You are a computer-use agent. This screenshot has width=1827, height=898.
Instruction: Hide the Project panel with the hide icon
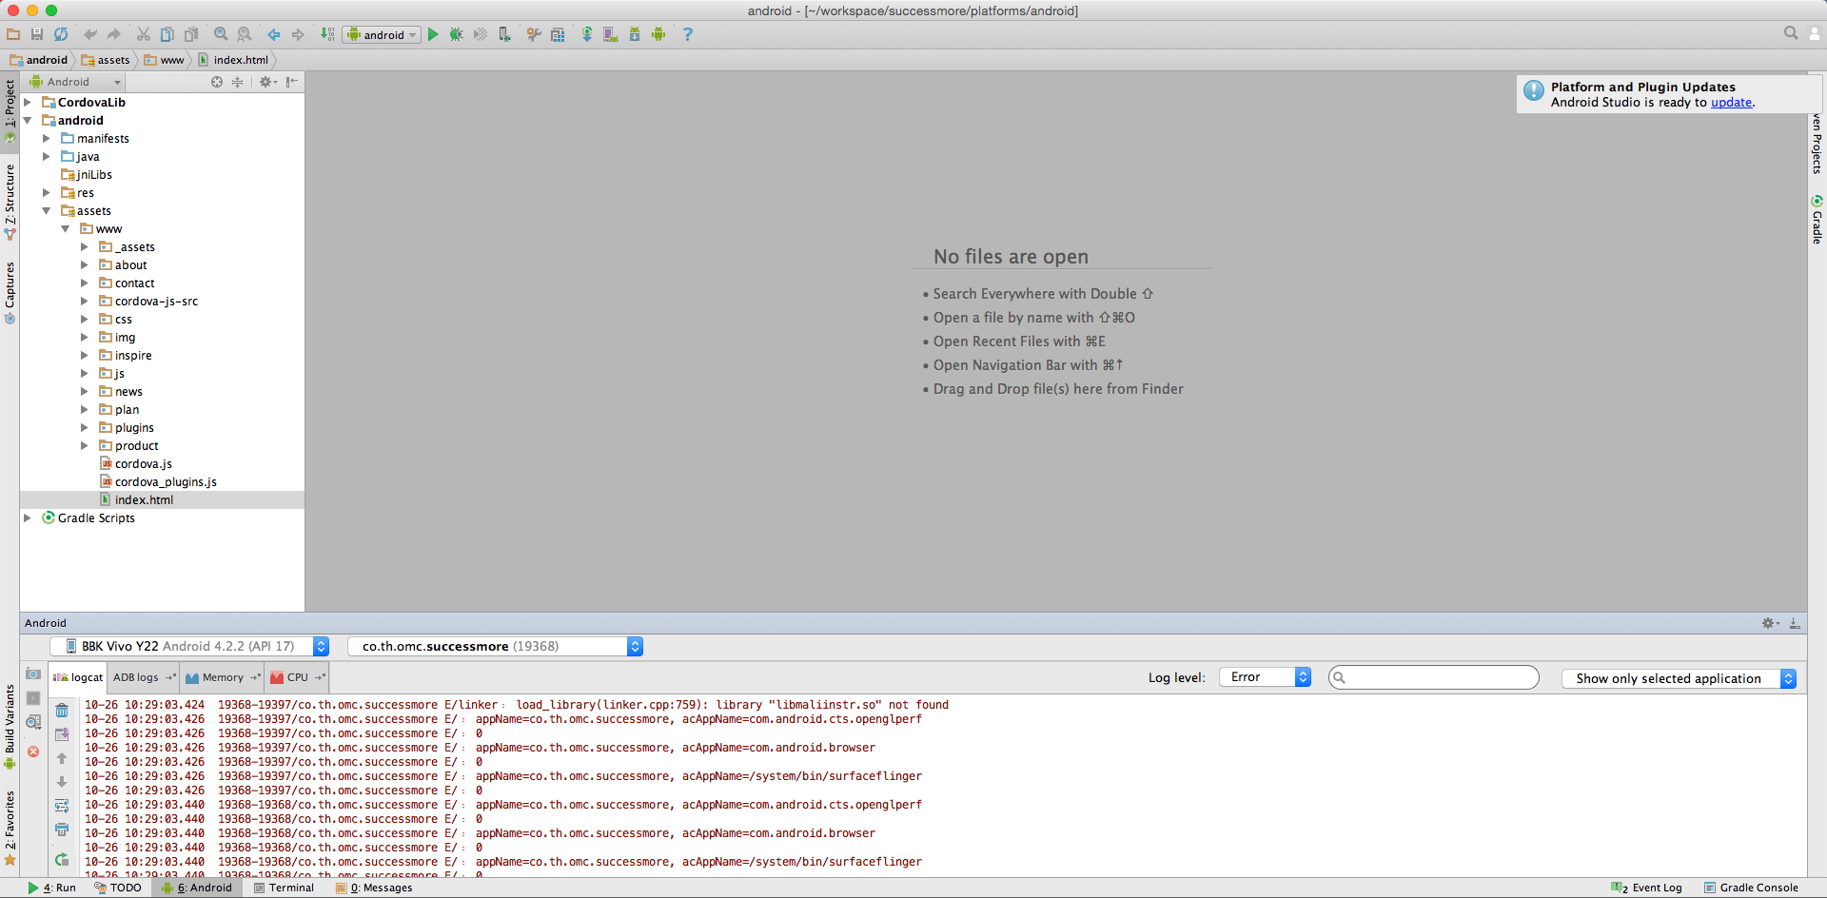pyautogui.click(x=292, y=82)
